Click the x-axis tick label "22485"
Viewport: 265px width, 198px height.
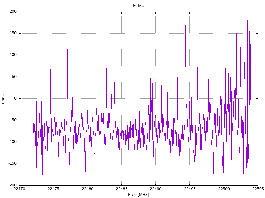pos(122,189)
